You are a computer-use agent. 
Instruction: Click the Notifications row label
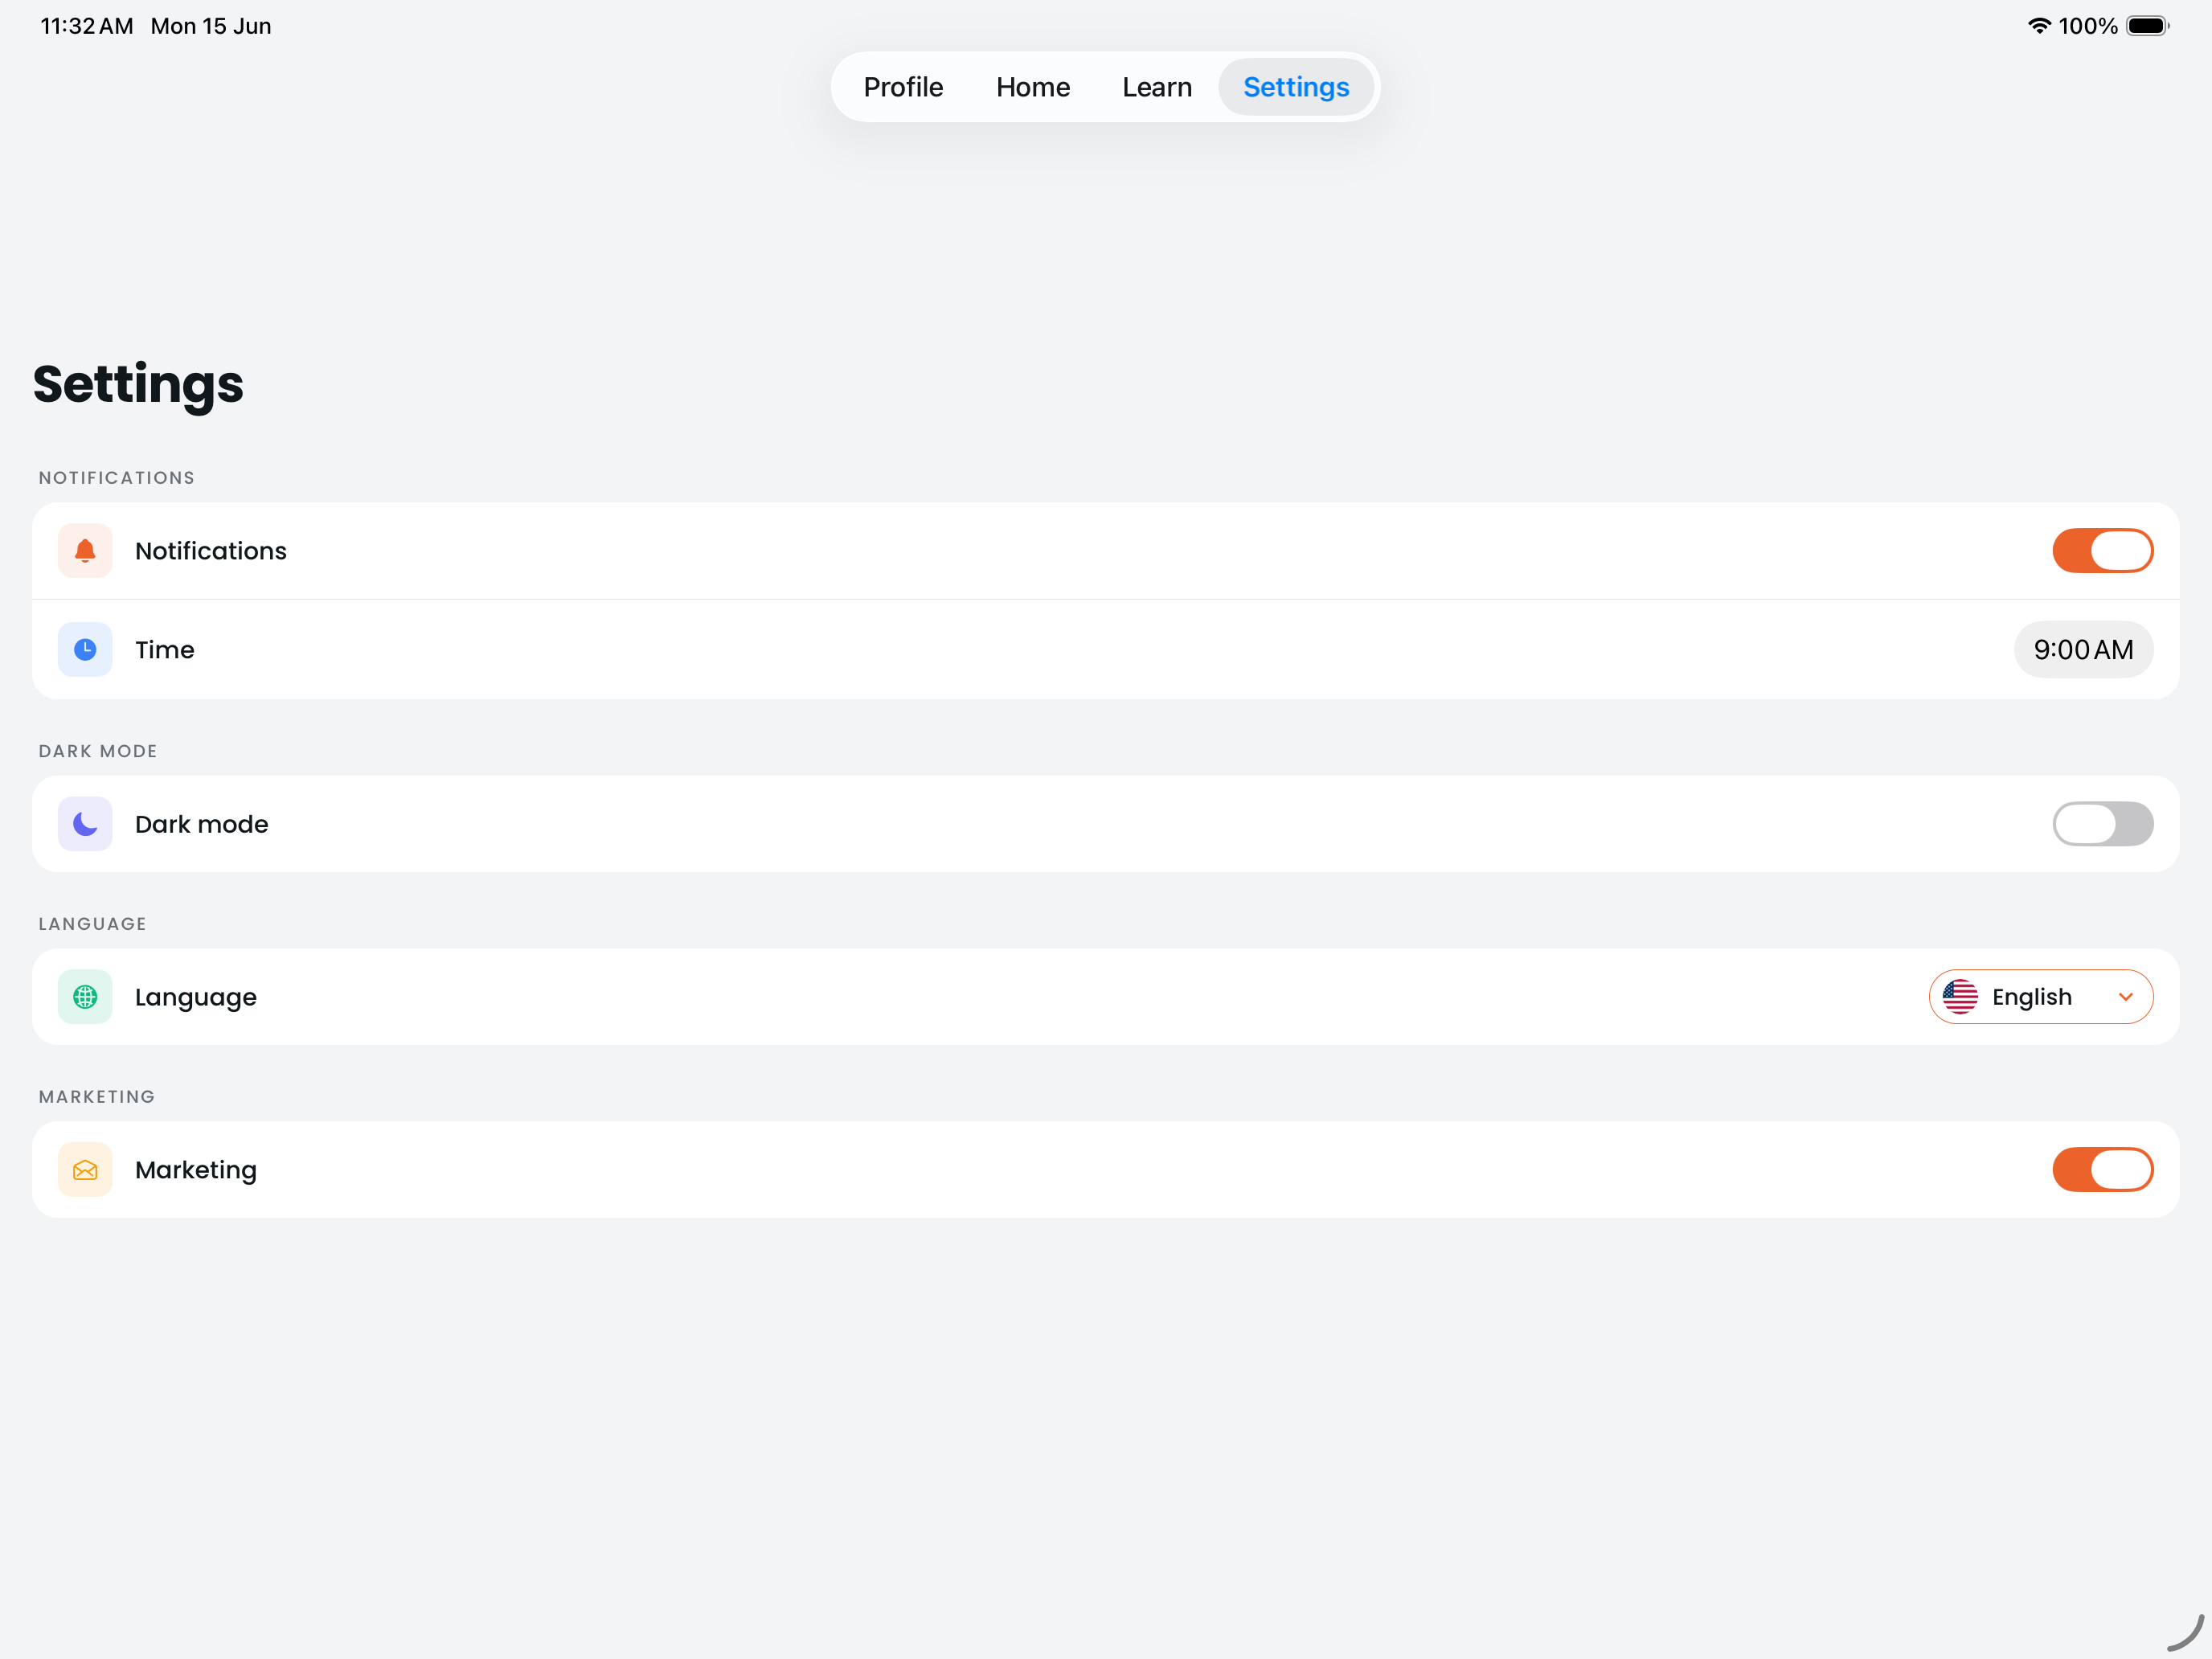211,551
